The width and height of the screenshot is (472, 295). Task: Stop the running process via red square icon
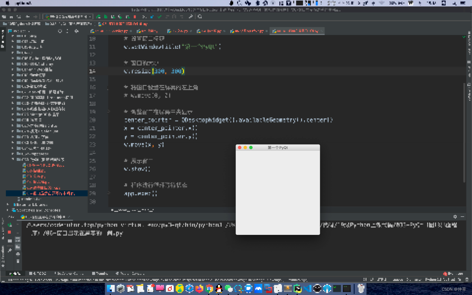(x=135, y=17)
